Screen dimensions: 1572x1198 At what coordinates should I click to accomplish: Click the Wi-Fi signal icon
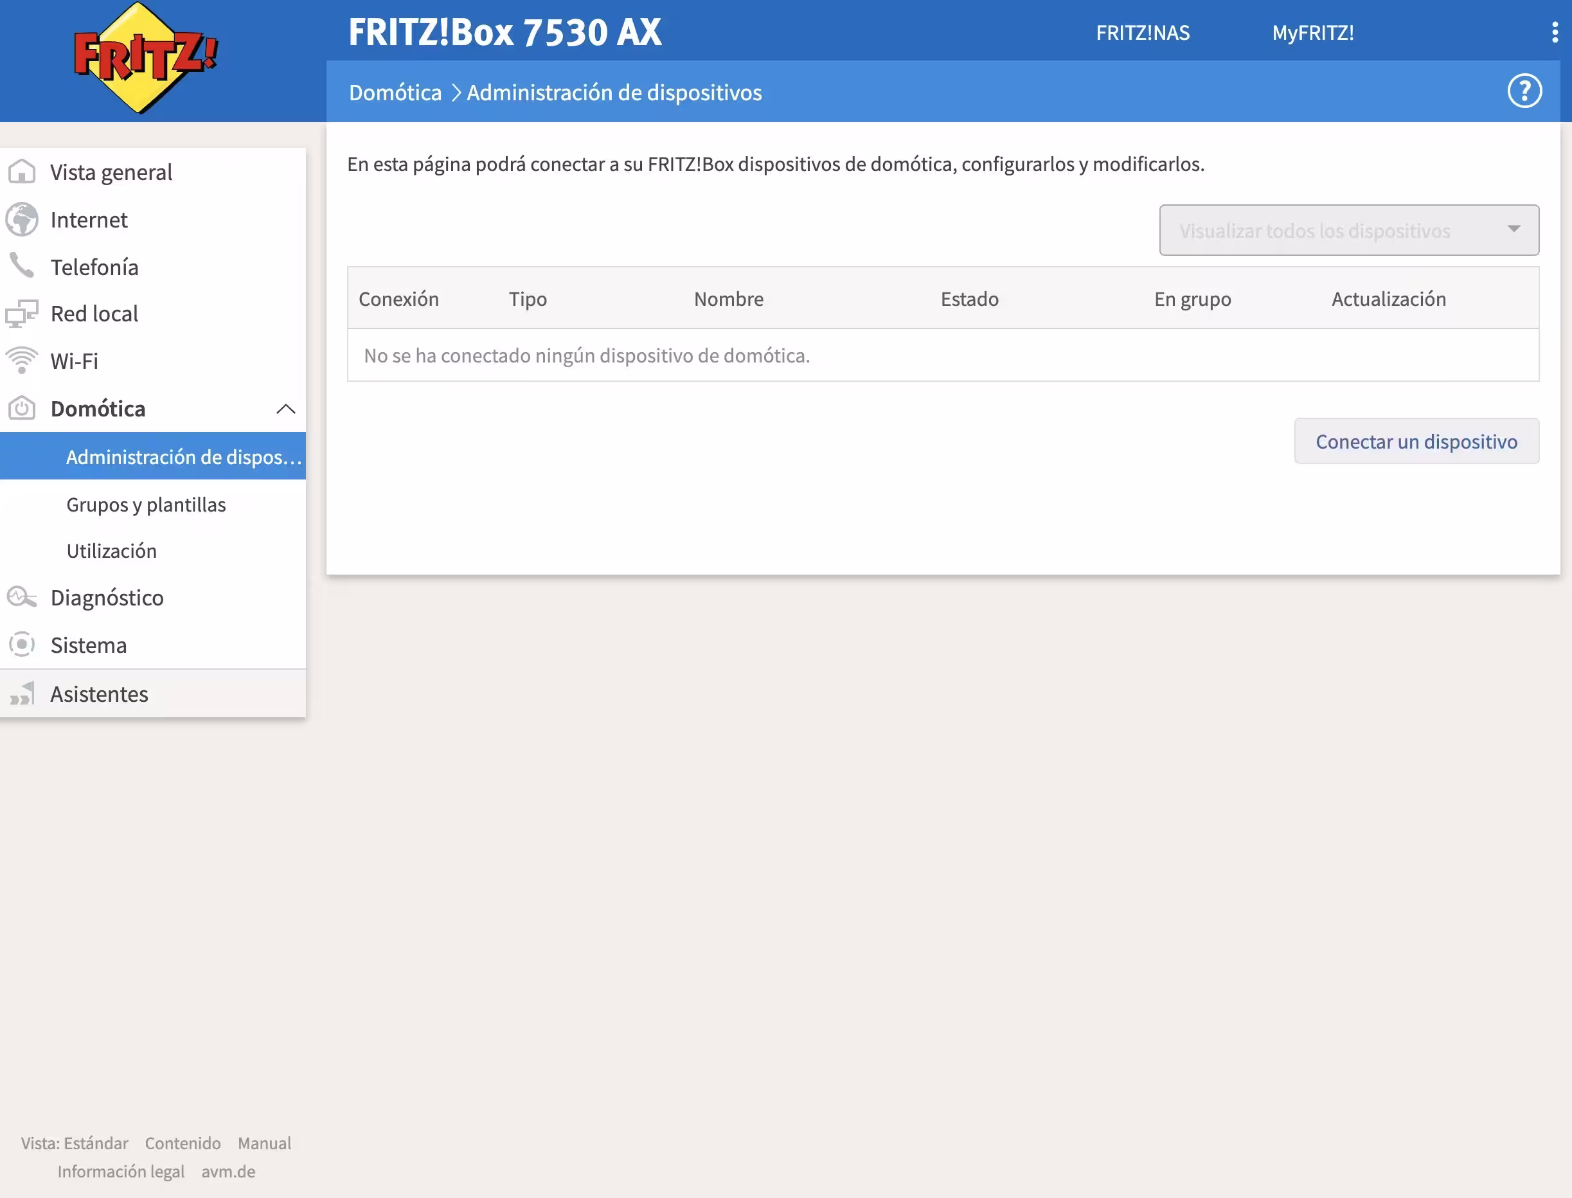click(x=22, y=361)
